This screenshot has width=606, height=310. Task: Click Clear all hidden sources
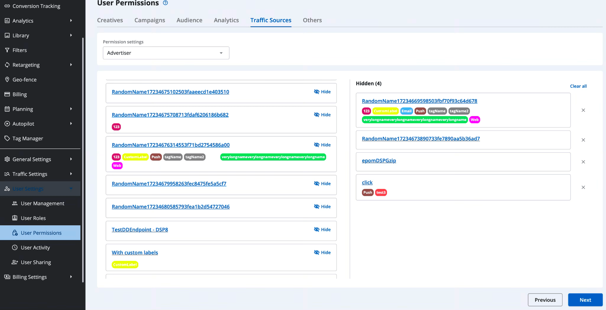578,86
